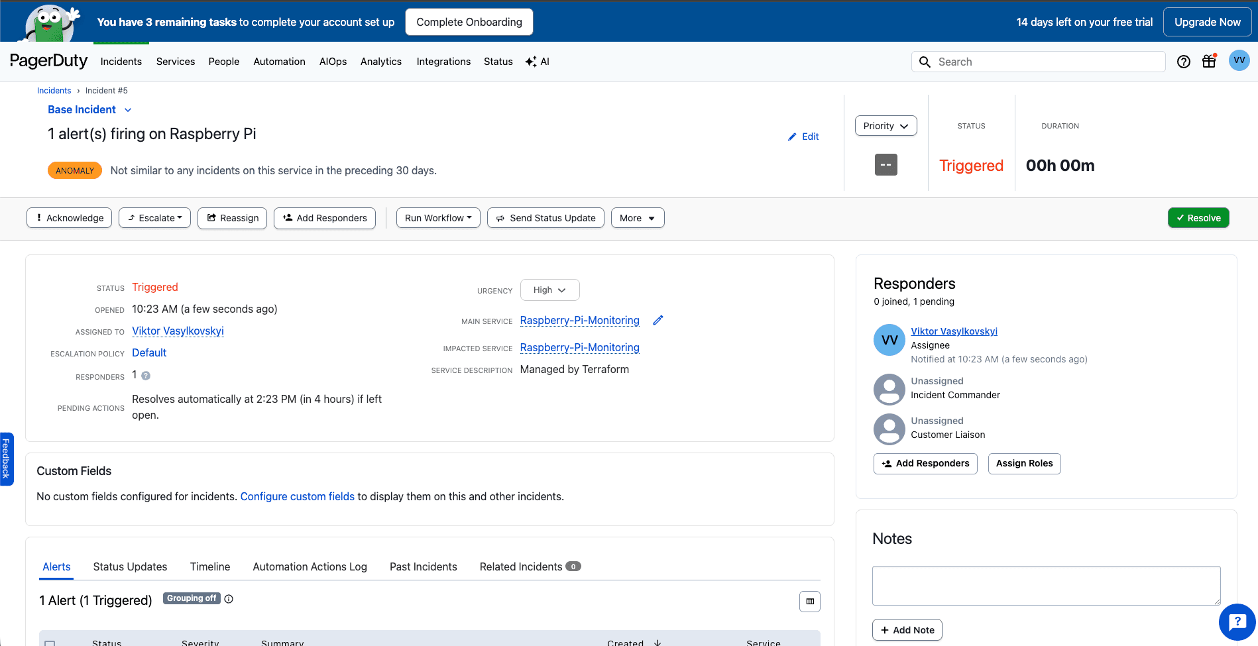Click into the Notes text area
This screenshot has width=1258, height=646.
1047,586
